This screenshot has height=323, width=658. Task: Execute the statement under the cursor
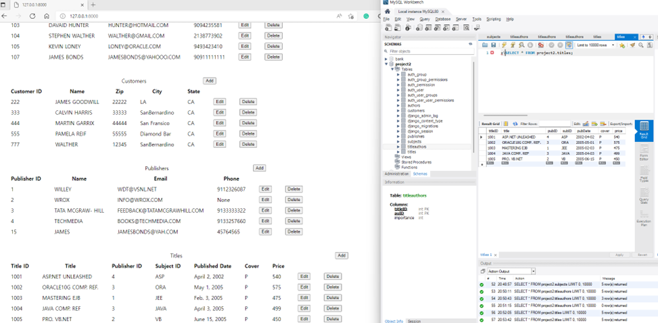pos(513,45)
